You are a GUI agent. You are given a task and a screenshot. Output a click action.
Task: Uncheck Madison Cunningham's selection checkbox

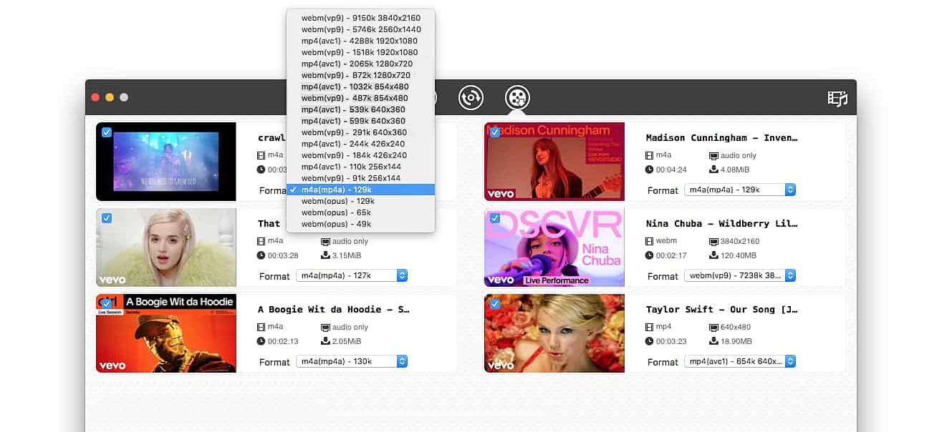tap(495, 132)
